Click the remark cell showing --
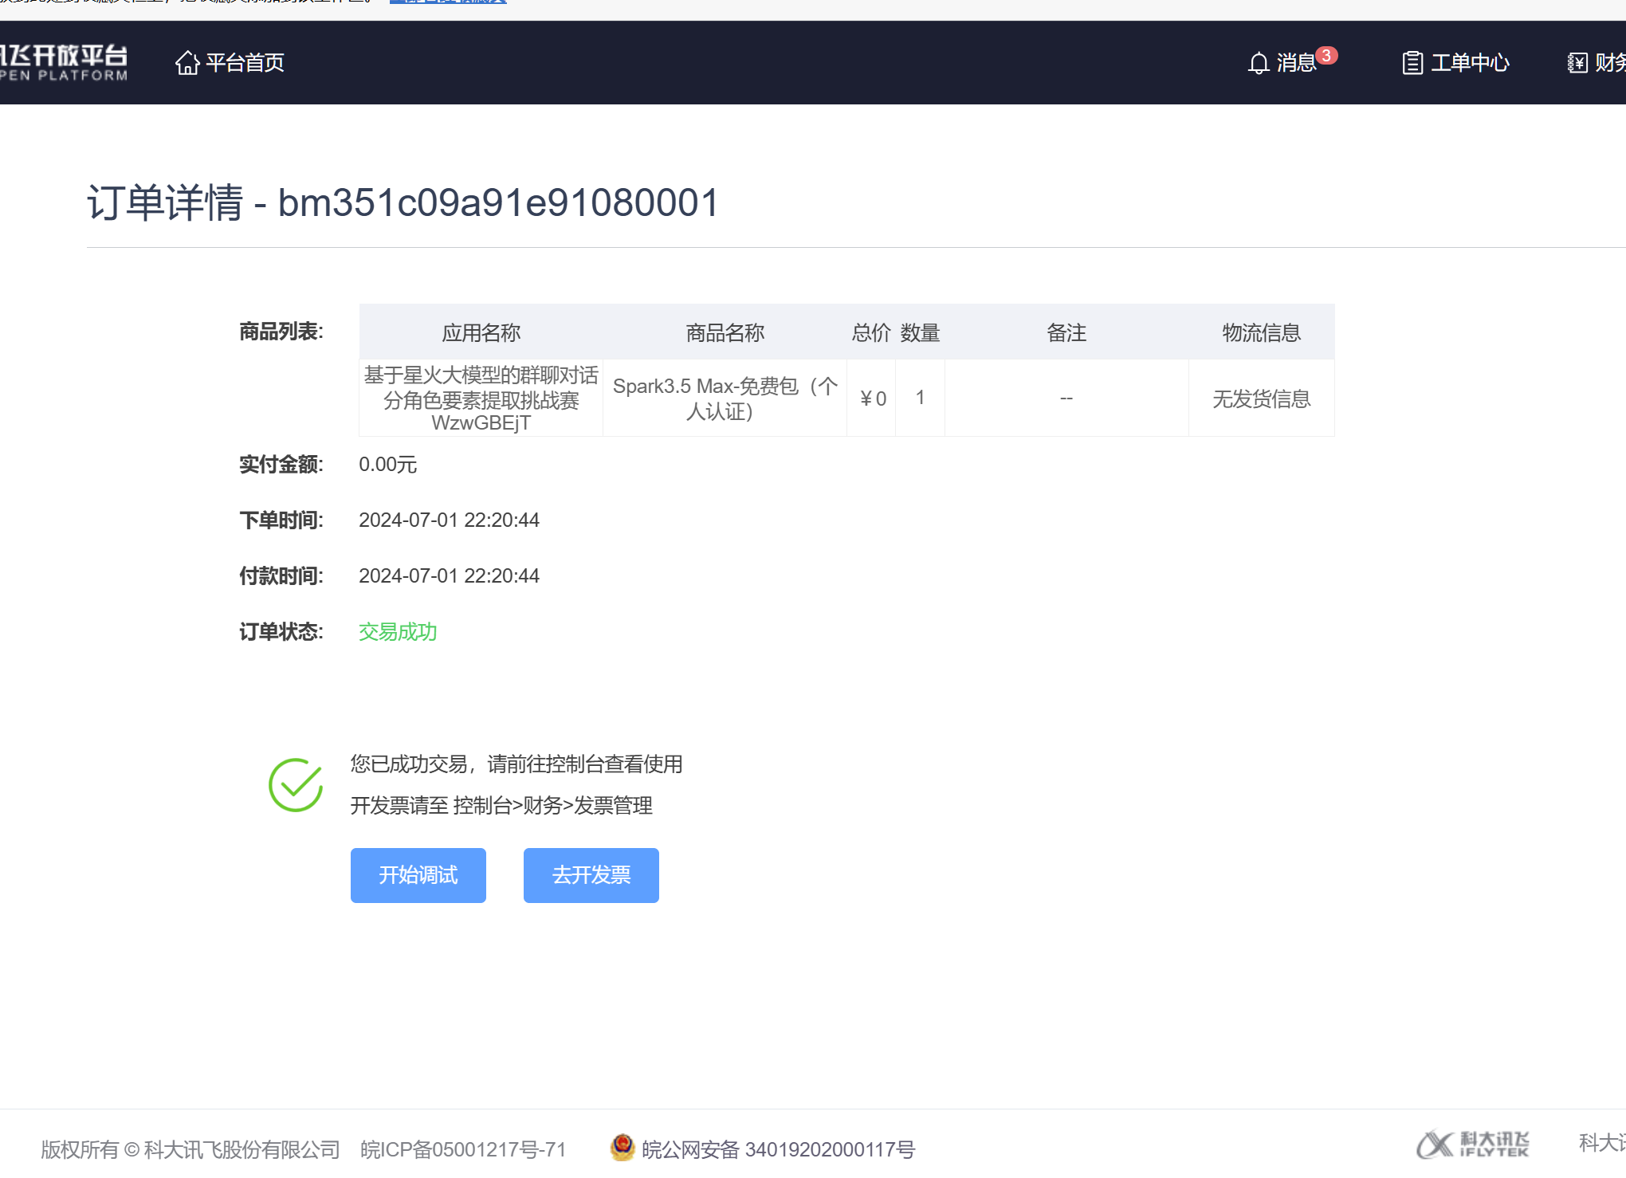Viewport: 1626px width, 1178px height. (1066, 398)
